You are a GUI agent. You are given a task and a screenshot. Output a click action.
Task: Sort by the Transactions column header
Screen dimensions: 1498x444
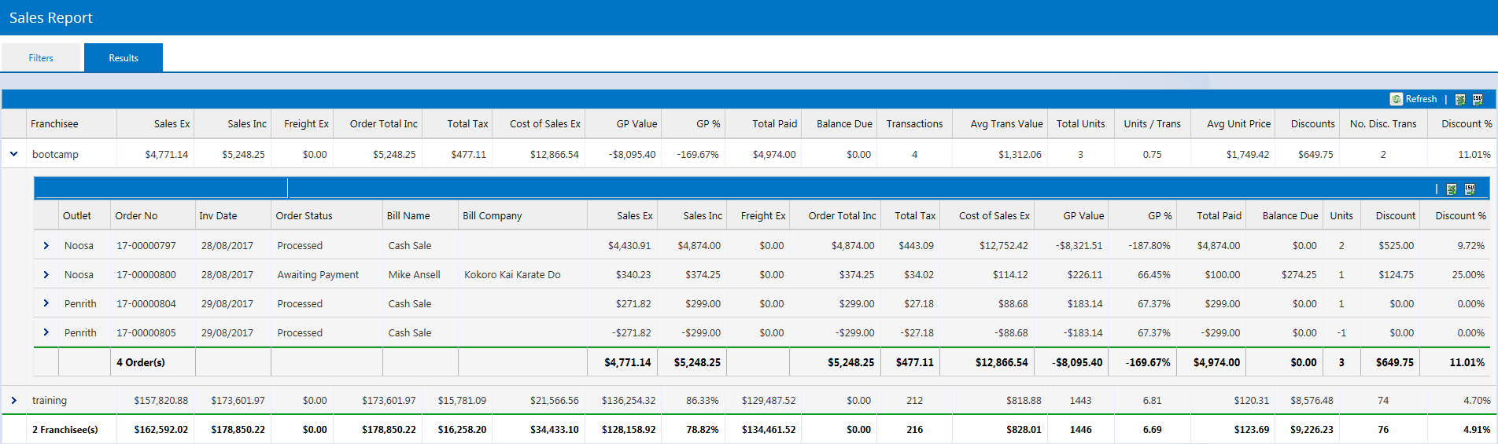click(914, 123)
